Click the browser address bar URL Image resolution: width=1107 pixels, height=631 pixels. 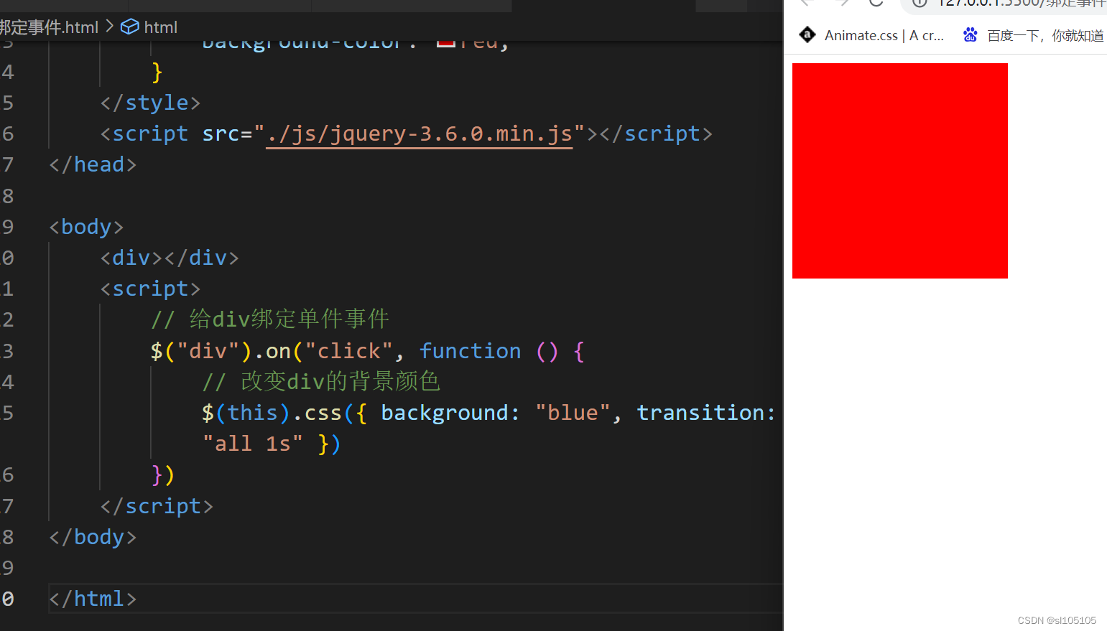(x=1022, y=4)
